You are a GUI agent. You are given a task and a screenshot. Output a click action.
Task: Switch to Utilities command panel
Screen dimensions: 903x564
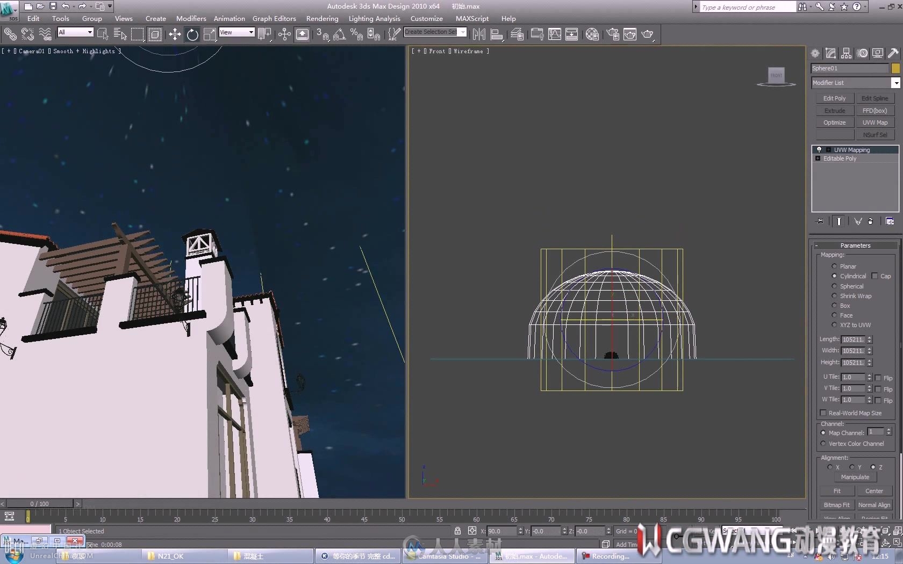click(x=893, y=53)
